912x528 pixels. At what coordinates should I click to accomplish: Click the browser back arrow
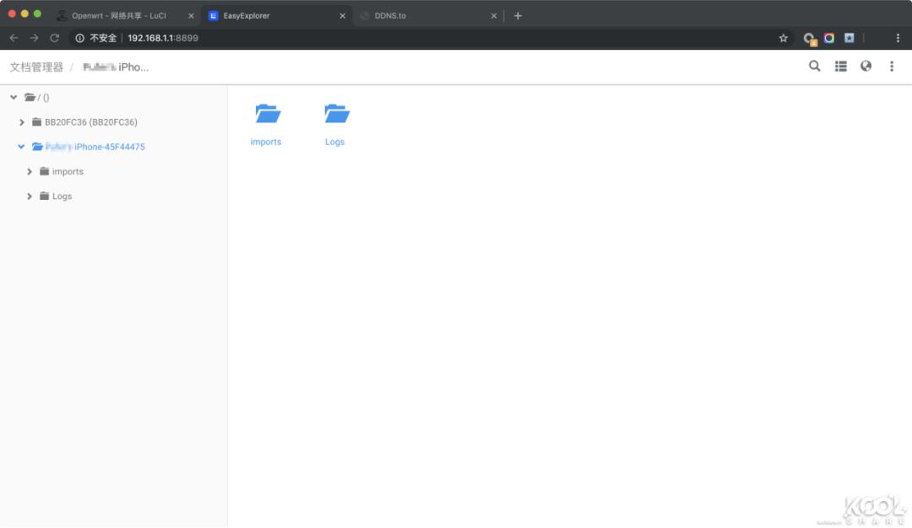(14, 38)
